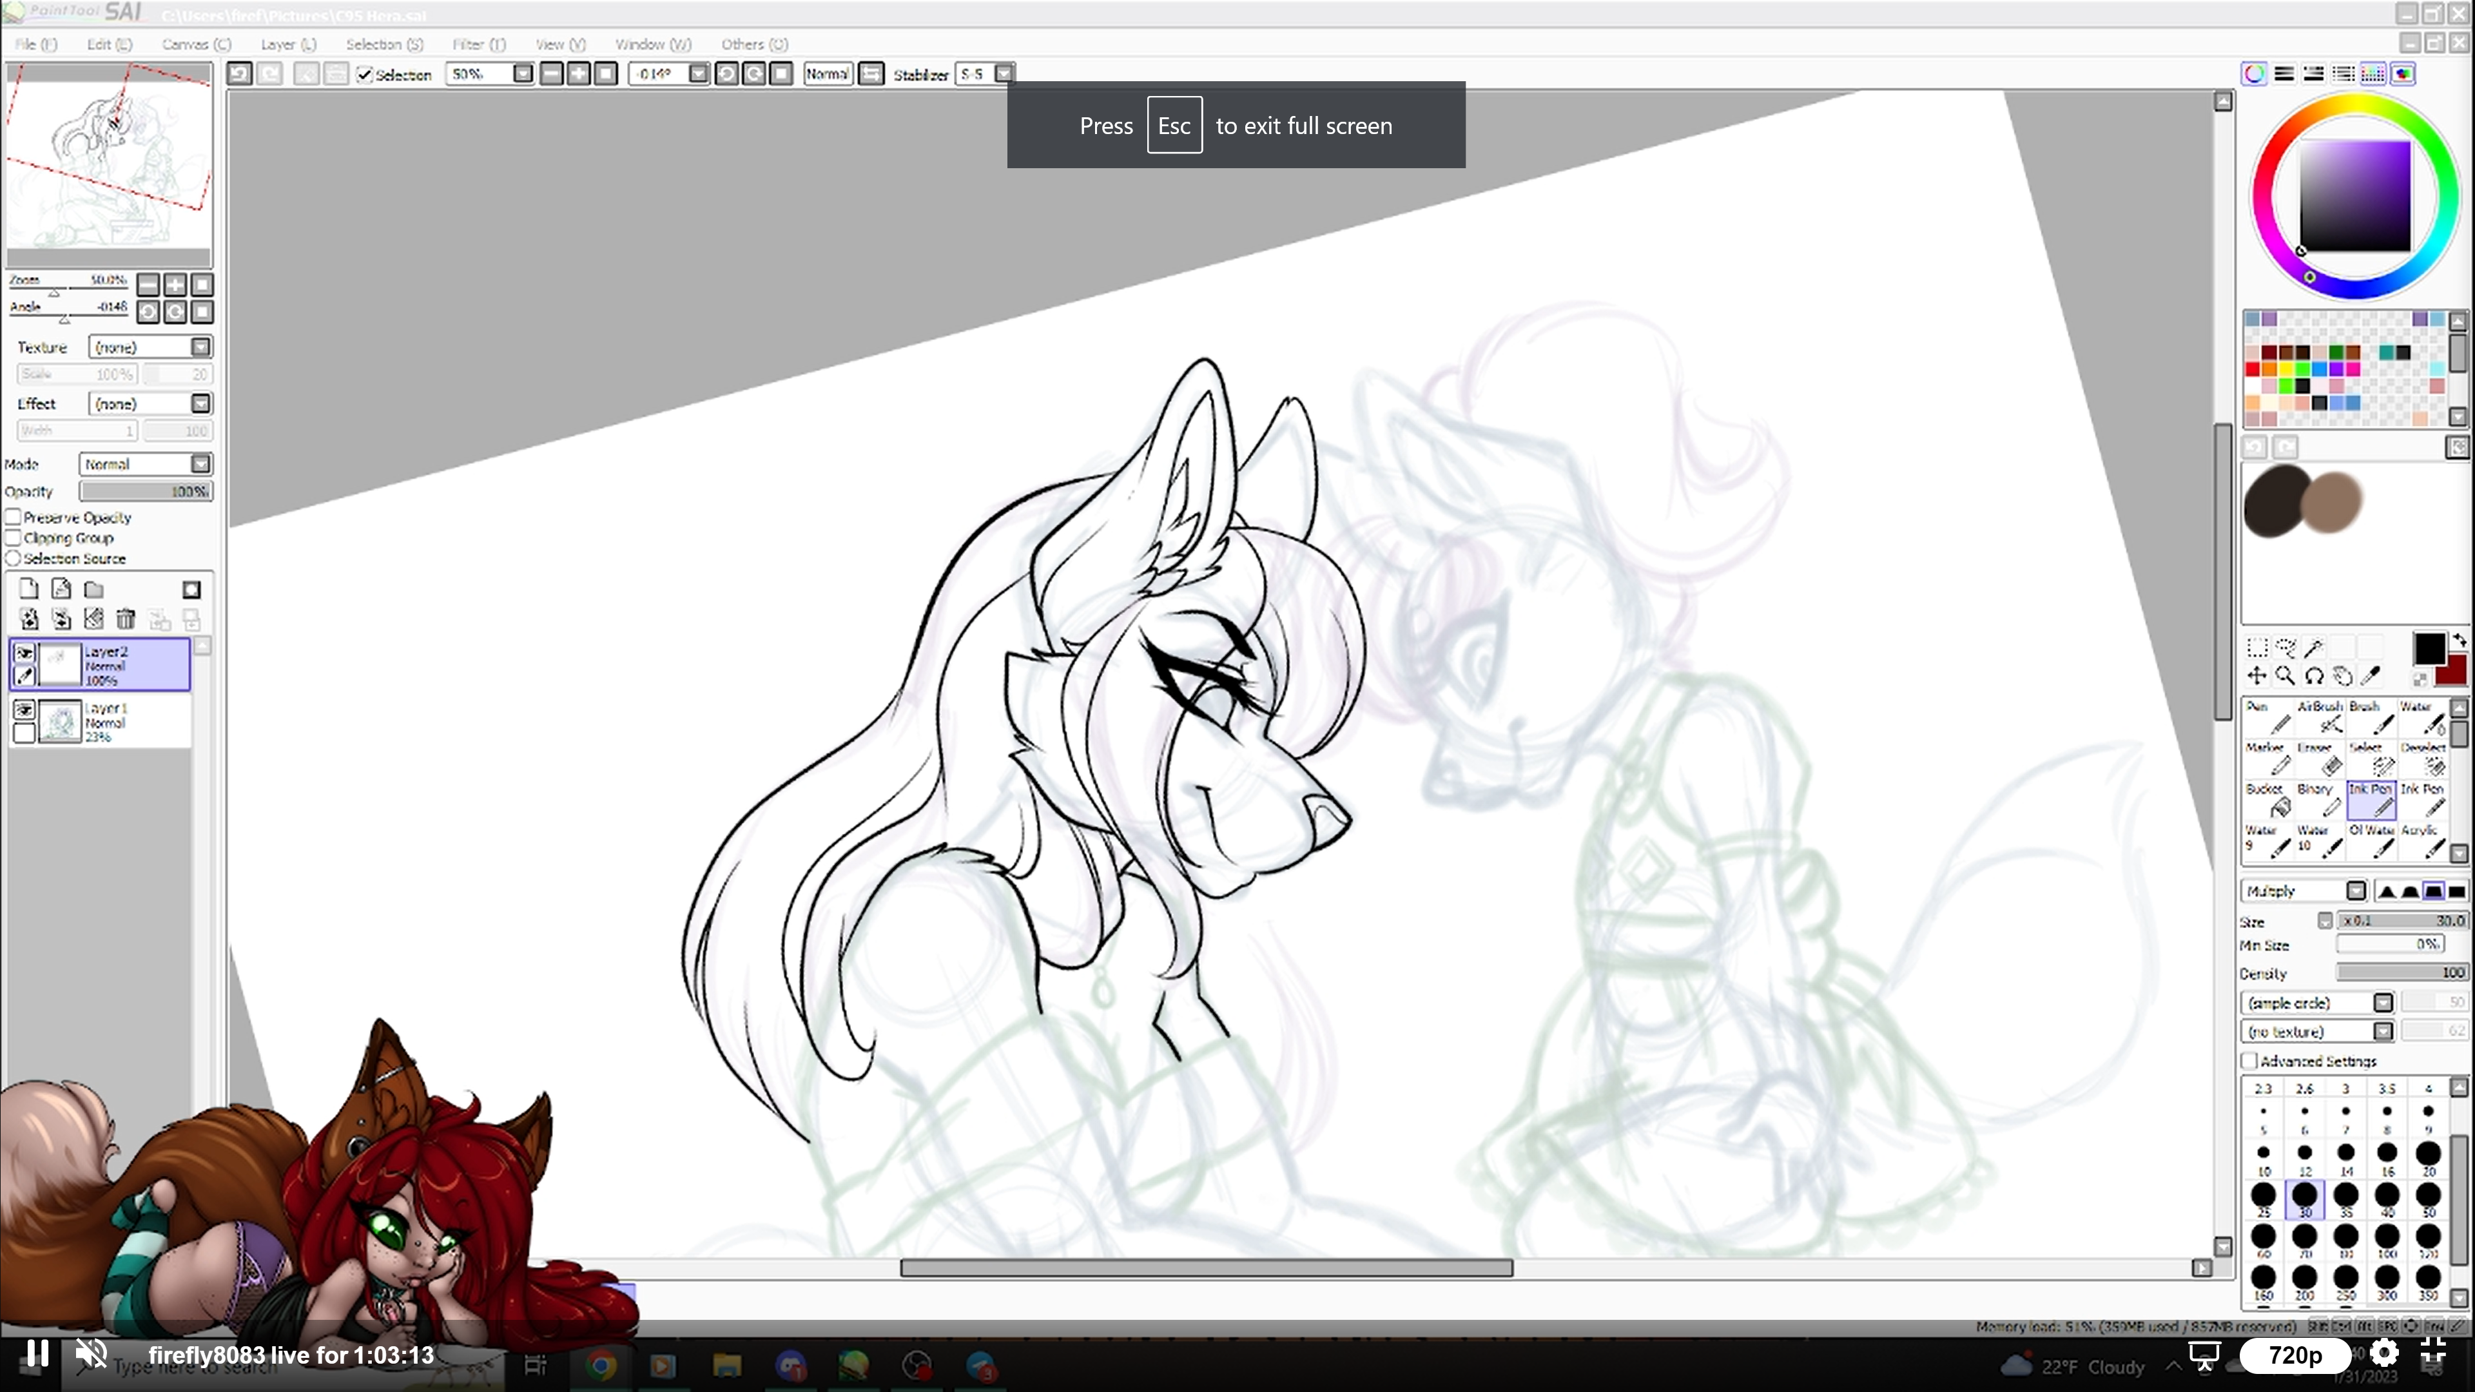Click the brush Density slider
The height and width of the screenshot is (1392, 2475).
(2402, 973)
